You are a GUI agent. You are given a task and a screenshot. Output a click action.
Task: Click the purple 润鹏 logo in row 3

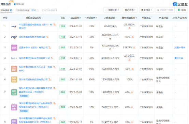coord(14,48)
